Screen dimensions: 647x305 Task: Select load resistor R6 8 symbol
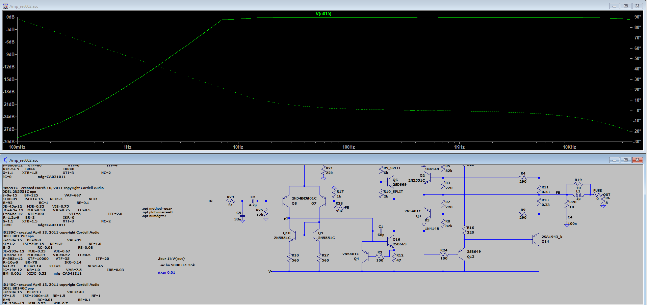(603, 201)
